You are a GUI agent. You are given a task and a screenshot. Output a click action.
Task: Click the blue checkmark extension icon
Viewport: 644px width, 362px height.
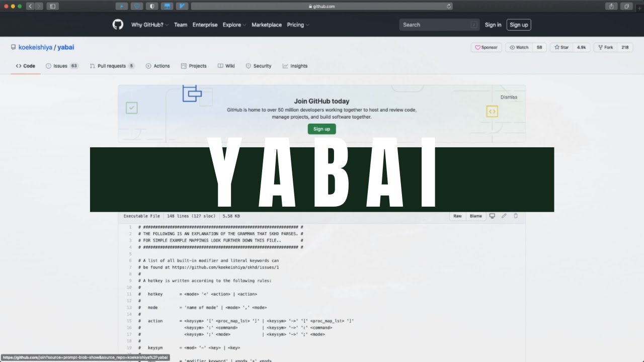click(182, 6)
